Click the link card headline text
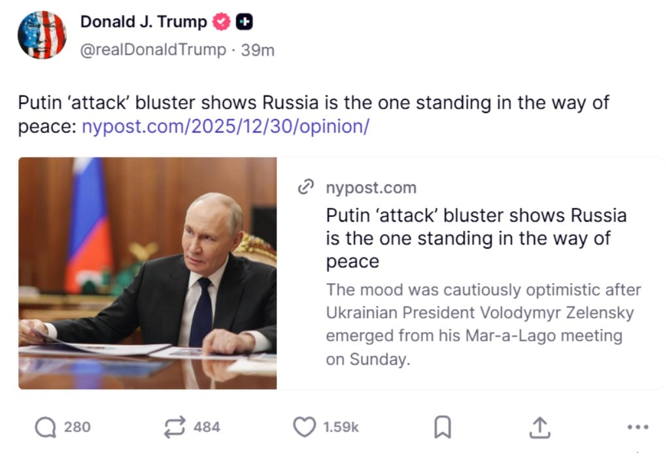 point(476,238)
